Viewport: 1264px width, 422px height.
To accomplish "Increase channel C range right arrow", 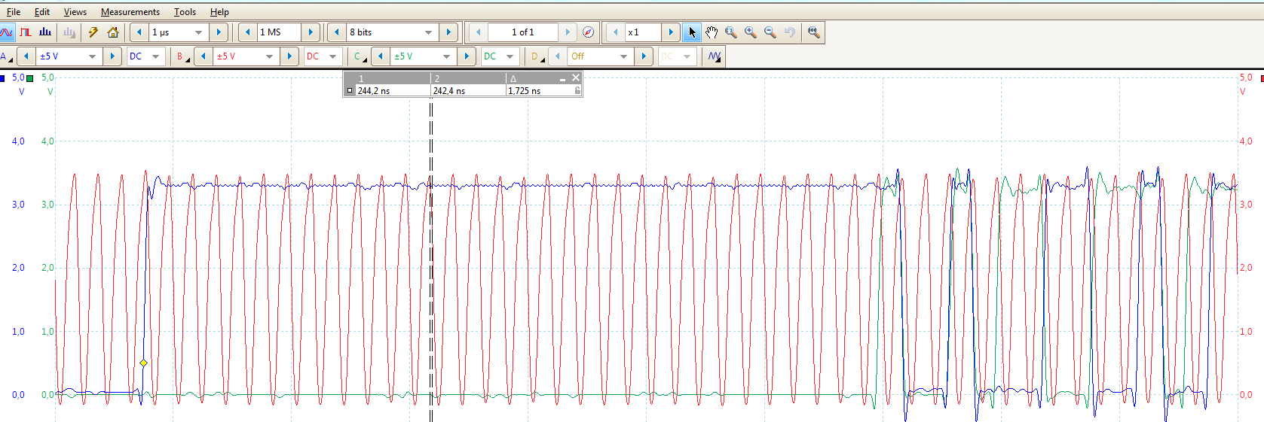I will click(x=467, y=56).
